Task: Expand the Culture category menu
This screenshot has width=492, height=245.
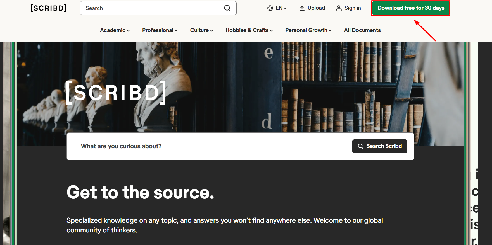Action: tap(201, 30)
